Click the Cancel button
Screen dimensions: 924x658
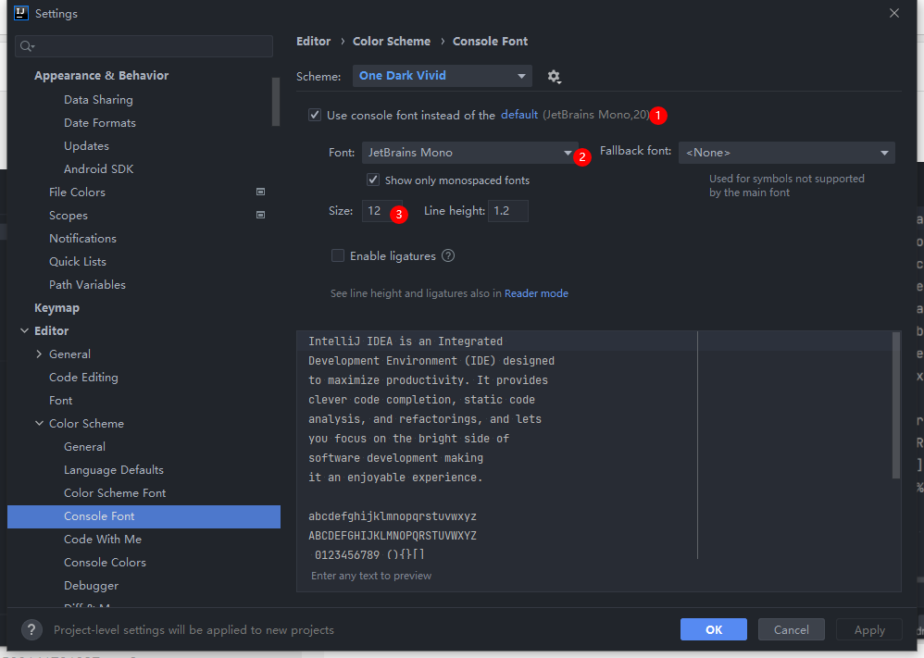[x=791, y=629]
